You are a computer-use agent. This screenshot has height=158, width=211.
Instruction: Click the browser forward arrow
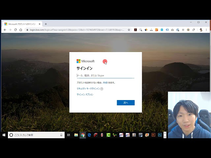click(x=10, y=30)
